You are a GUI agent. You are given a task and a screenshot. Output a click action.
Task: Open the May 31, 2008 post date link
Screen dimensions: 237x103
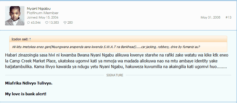point(211,17)
